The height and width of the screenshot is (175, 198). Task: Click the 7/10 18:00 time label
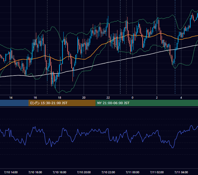(59, 172)
